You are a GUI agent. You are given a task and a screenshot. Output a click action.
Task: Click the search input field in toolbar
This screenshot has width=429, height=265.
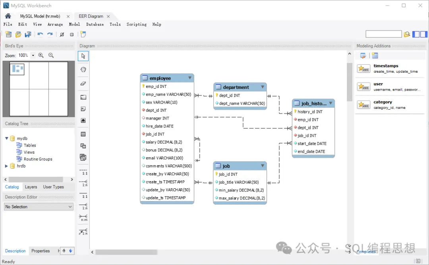click(x=383, y=35)
